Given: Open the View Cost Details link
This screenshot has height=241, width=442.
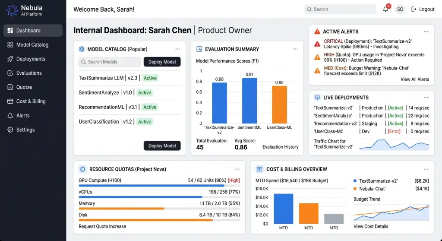Looking at the screenshot, I should coord(371,226).
